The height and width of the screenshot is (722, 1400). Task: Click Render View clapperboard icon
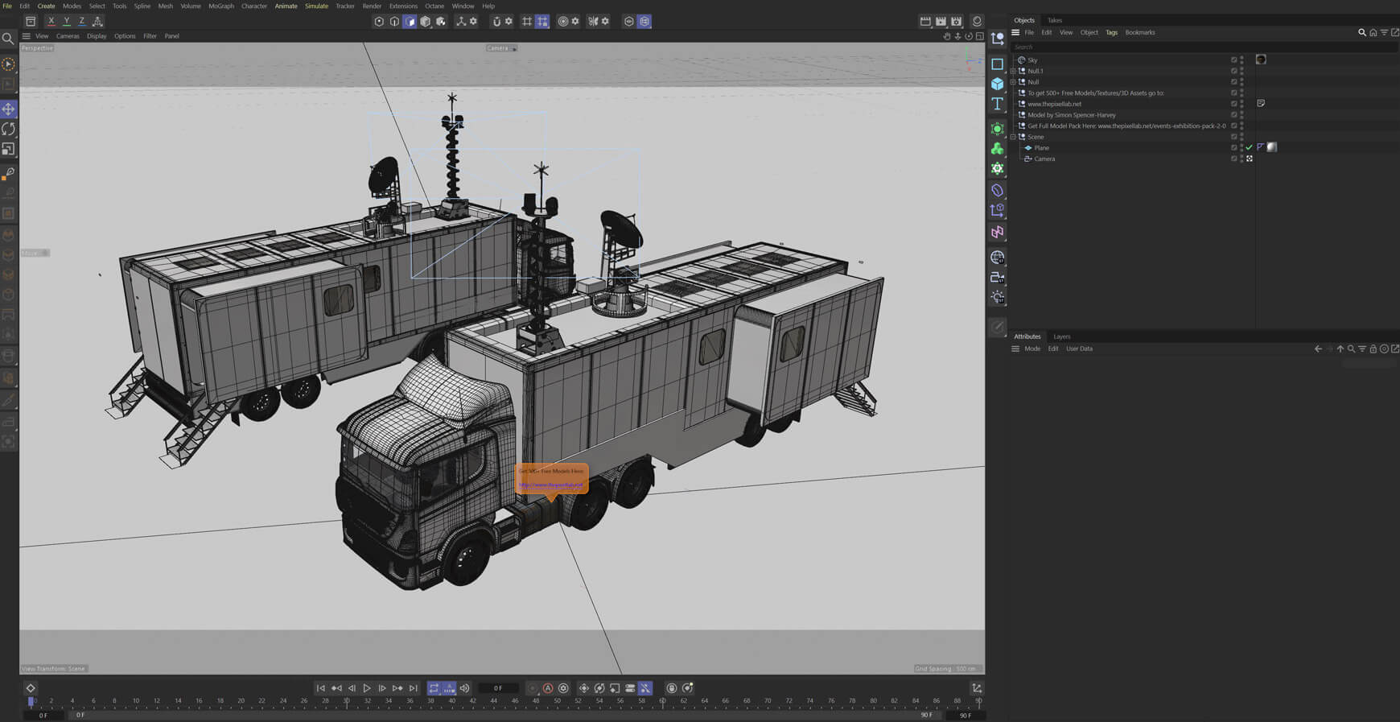pyautogui.click(x=925, y=21)
